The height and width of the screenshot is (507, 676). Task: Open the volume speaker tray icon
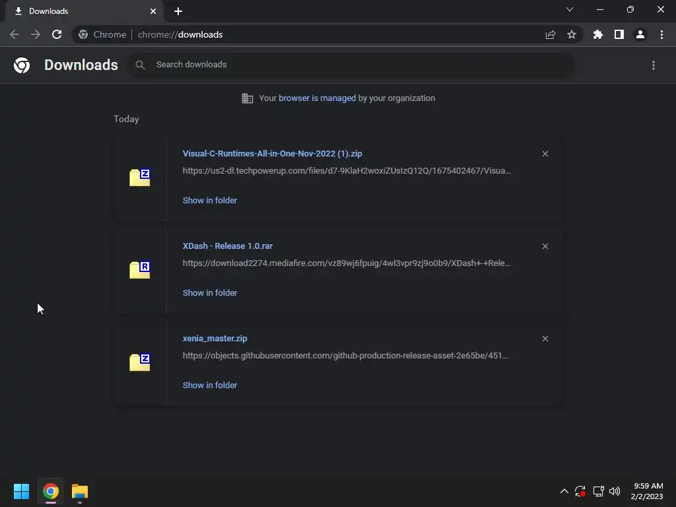(x=615, y=491)
